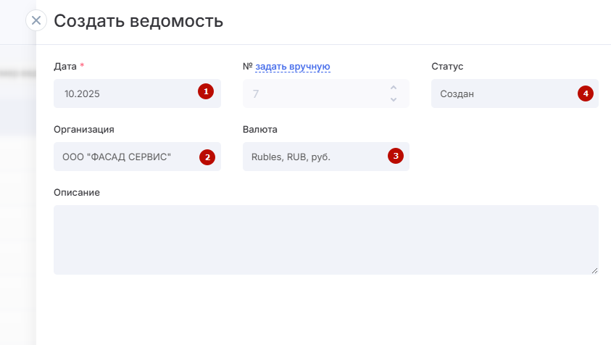Click the Валюта field label

[x=260, y=130]
